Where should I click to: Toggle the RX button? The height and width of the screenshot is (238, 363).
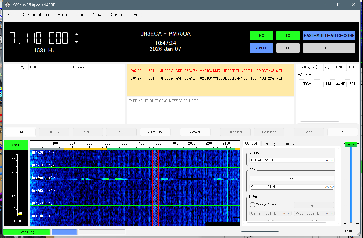[x=261, y=36]
